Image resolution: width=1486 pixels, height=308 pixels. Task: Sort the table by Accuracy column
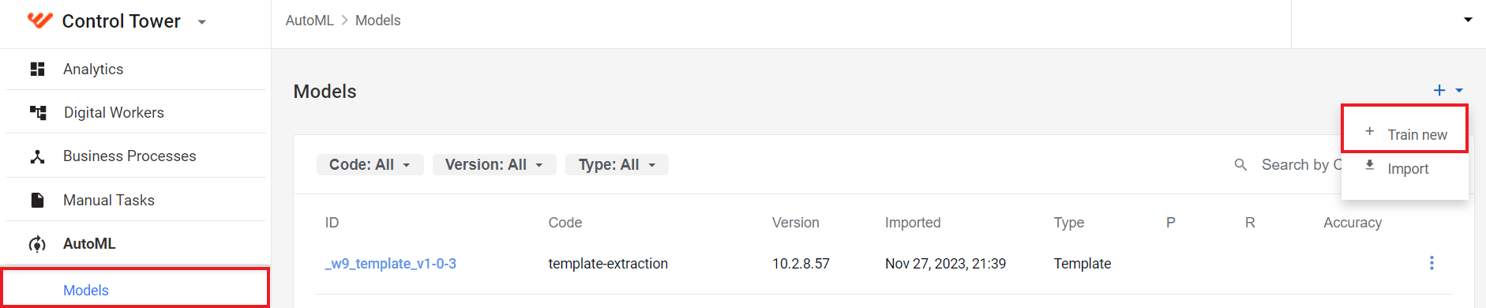[x=1352, y=223]
